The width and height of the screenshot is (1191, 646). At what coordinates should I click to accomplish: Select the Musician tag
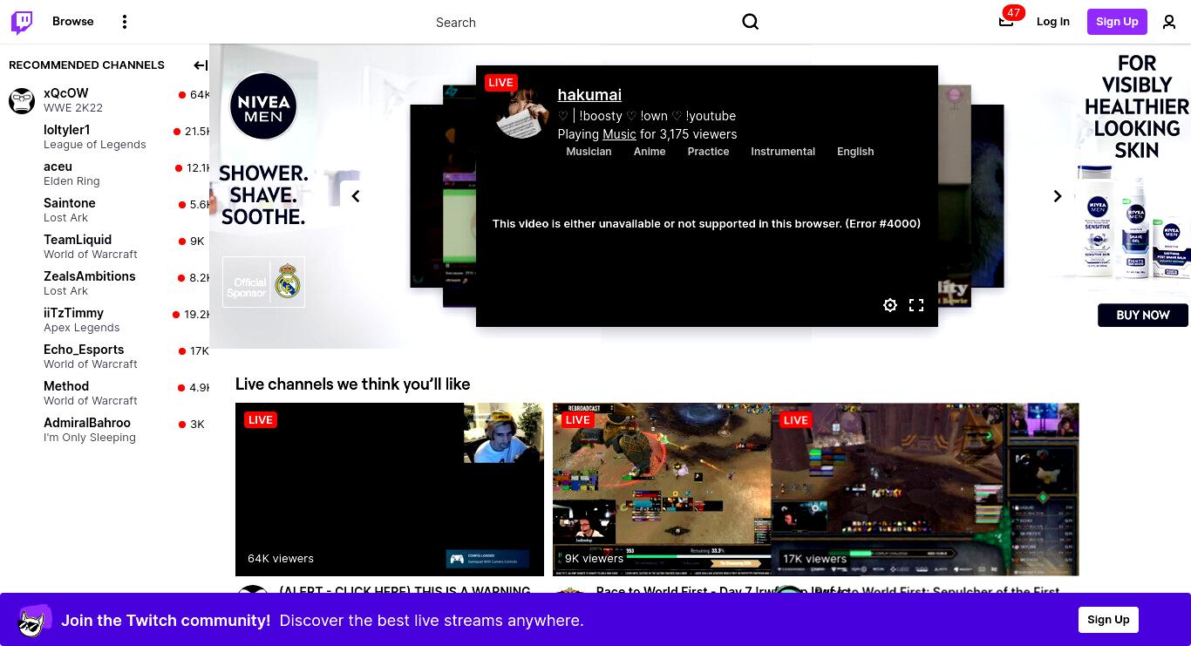(589, 152)
